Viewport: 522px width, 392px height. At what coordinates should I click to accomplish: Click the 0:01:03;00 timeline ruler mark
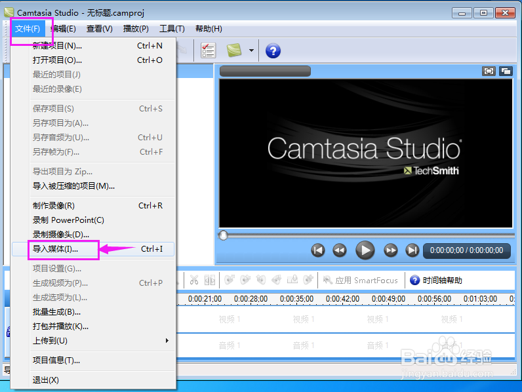pyautogui.click(x=481, y=299)
